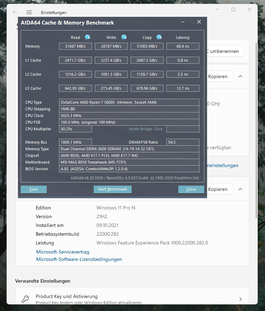Select the L1 Cache read value 2471.7 GB/s
The image size is (265, 311).
pos(75,60)
